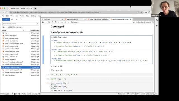Image resolution: width=179 pixels, height=101 pixels.
Task: Close the Launcher tab
Action: tap(62, 19)
